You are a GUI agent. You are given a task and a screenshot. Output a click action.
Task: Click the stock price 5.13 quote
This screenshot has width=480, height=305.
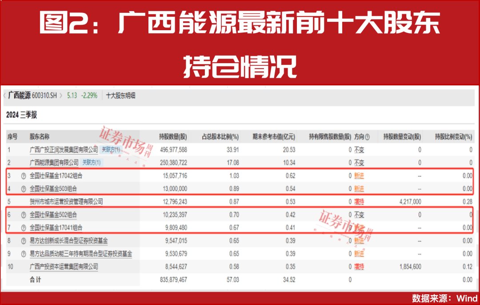coord(72,95)
